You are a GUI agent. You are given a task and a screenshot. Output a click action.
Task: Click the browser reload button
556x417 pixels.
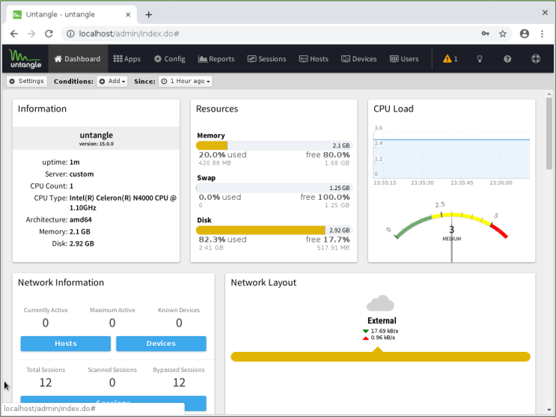tap(49, 34)
